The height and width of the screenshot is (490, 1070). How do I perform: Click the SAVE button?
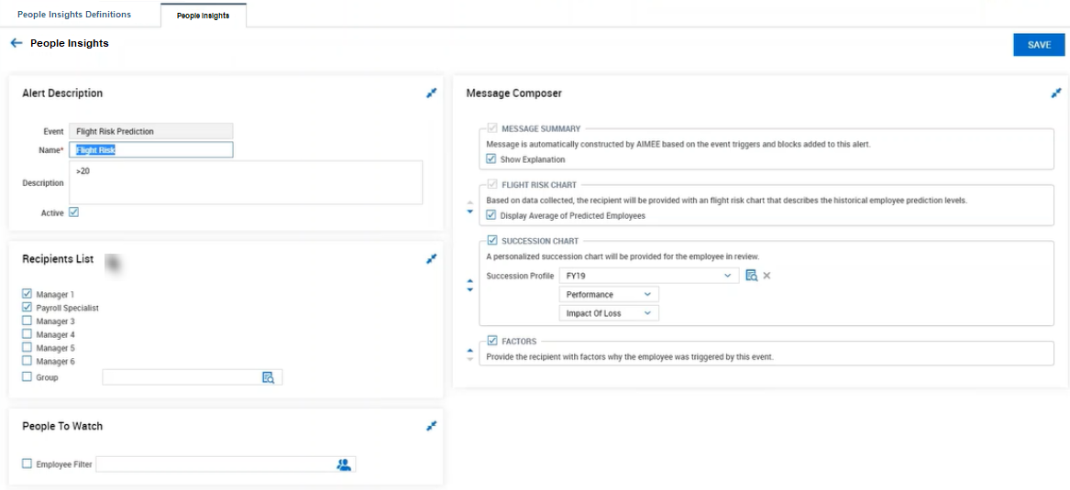coord(1039,45)
